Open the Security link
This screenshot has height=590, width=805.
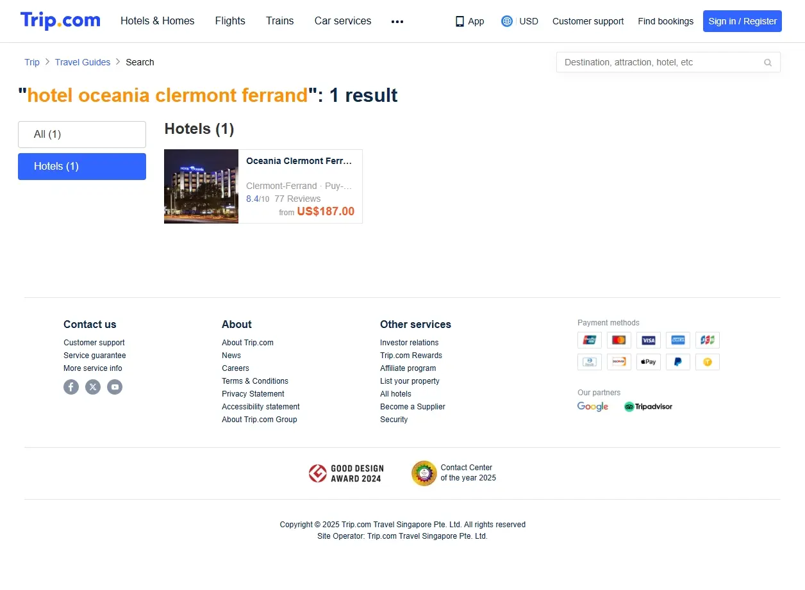(x=394, y=420)
